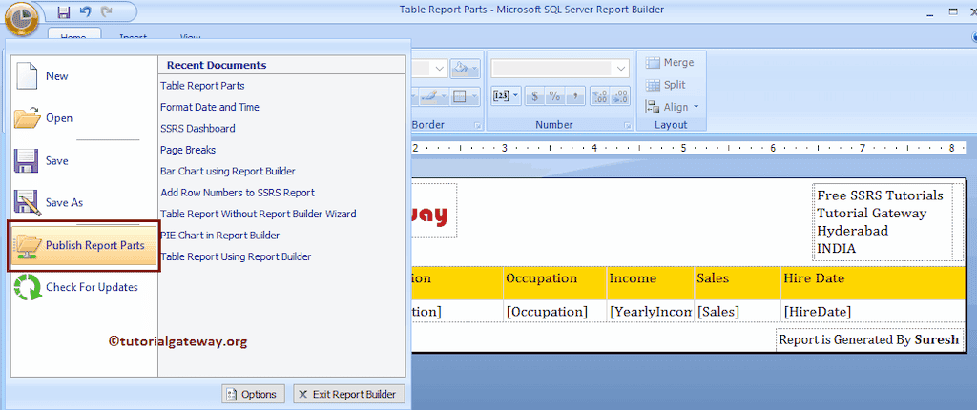This screenshot has width=977, height=410.
Task: Open recent document Table Report Parts
Action: coord(202,86)
